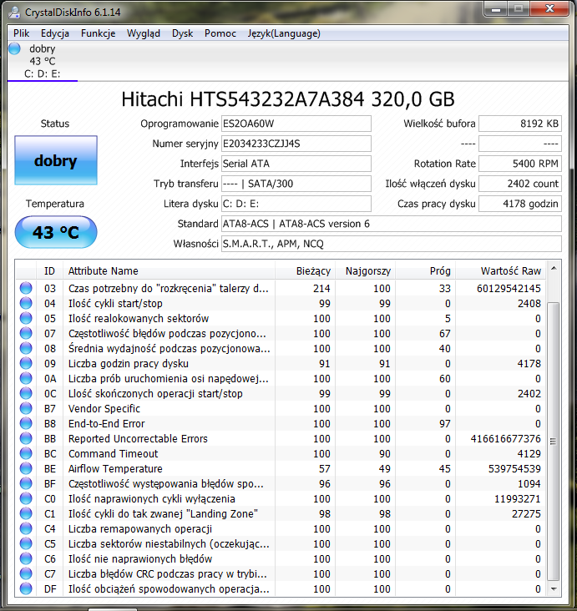
Task: Click status orb for attribute 08 row
Action: (26, 348)
